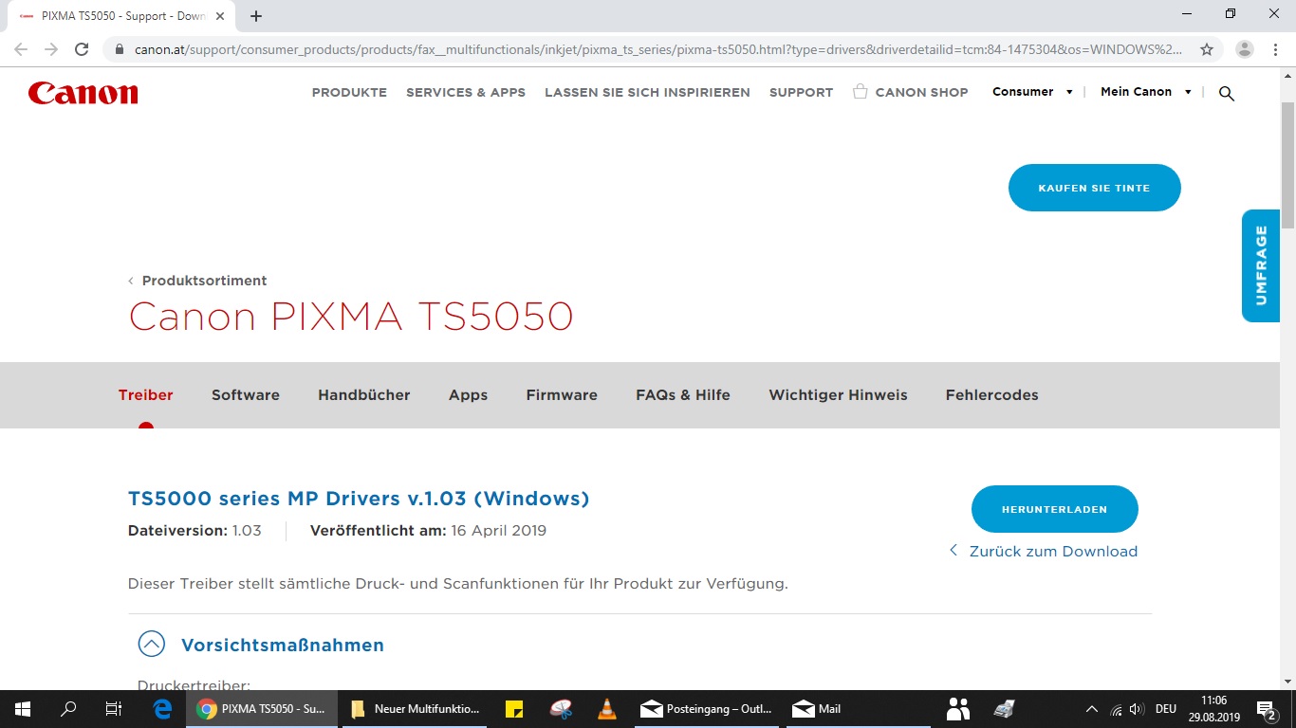Bookmark this page with star icon

pyautogui.click(x=1207, y=49)
